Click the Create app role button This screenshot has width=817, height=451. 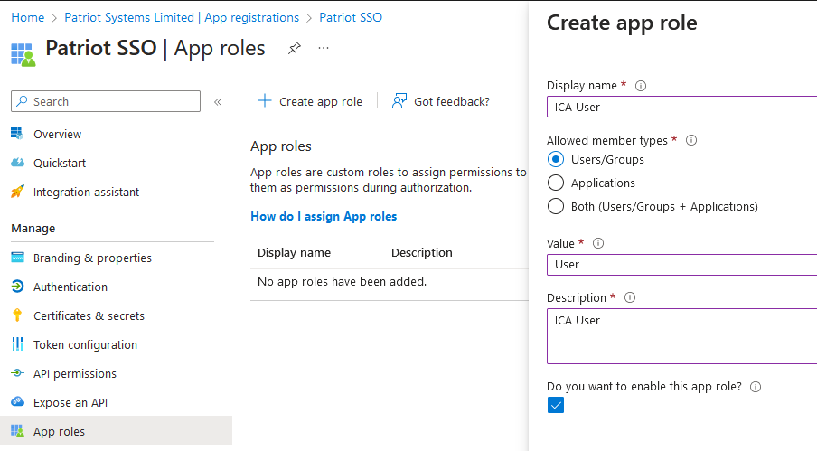tap(310, 101)
